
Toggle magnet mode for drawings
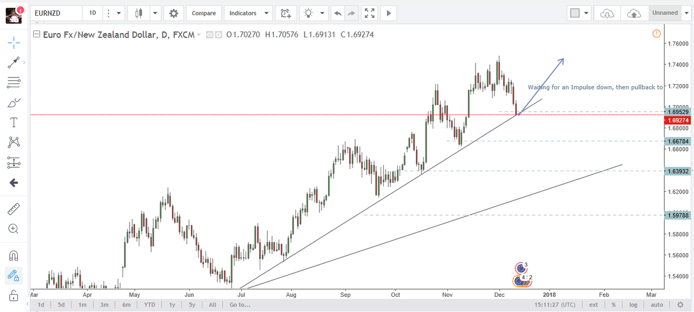14,255
